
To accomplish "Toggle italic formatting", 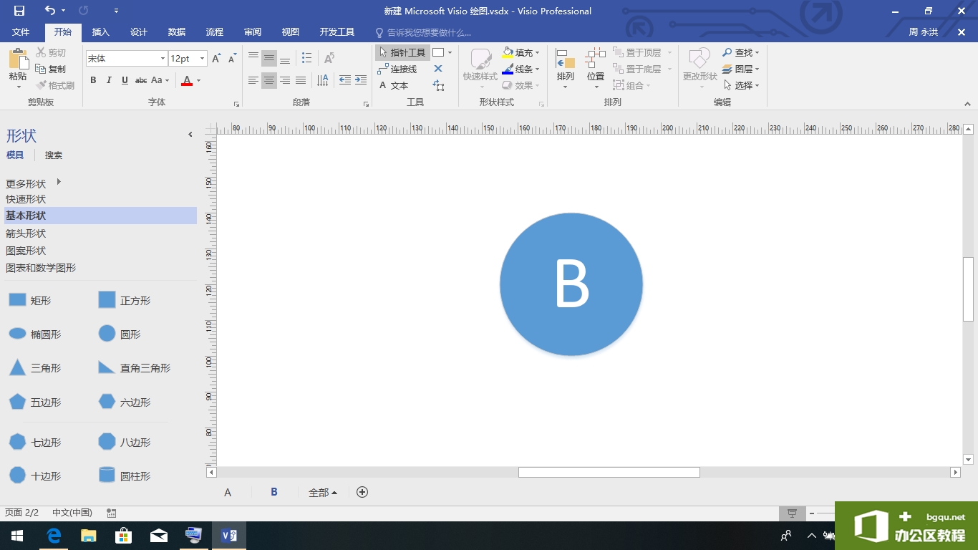I will 109,80.
